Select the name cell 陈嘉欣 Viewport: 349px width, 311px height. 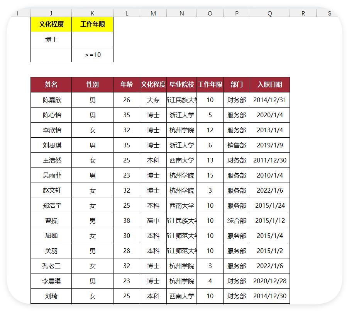point(51,100)
